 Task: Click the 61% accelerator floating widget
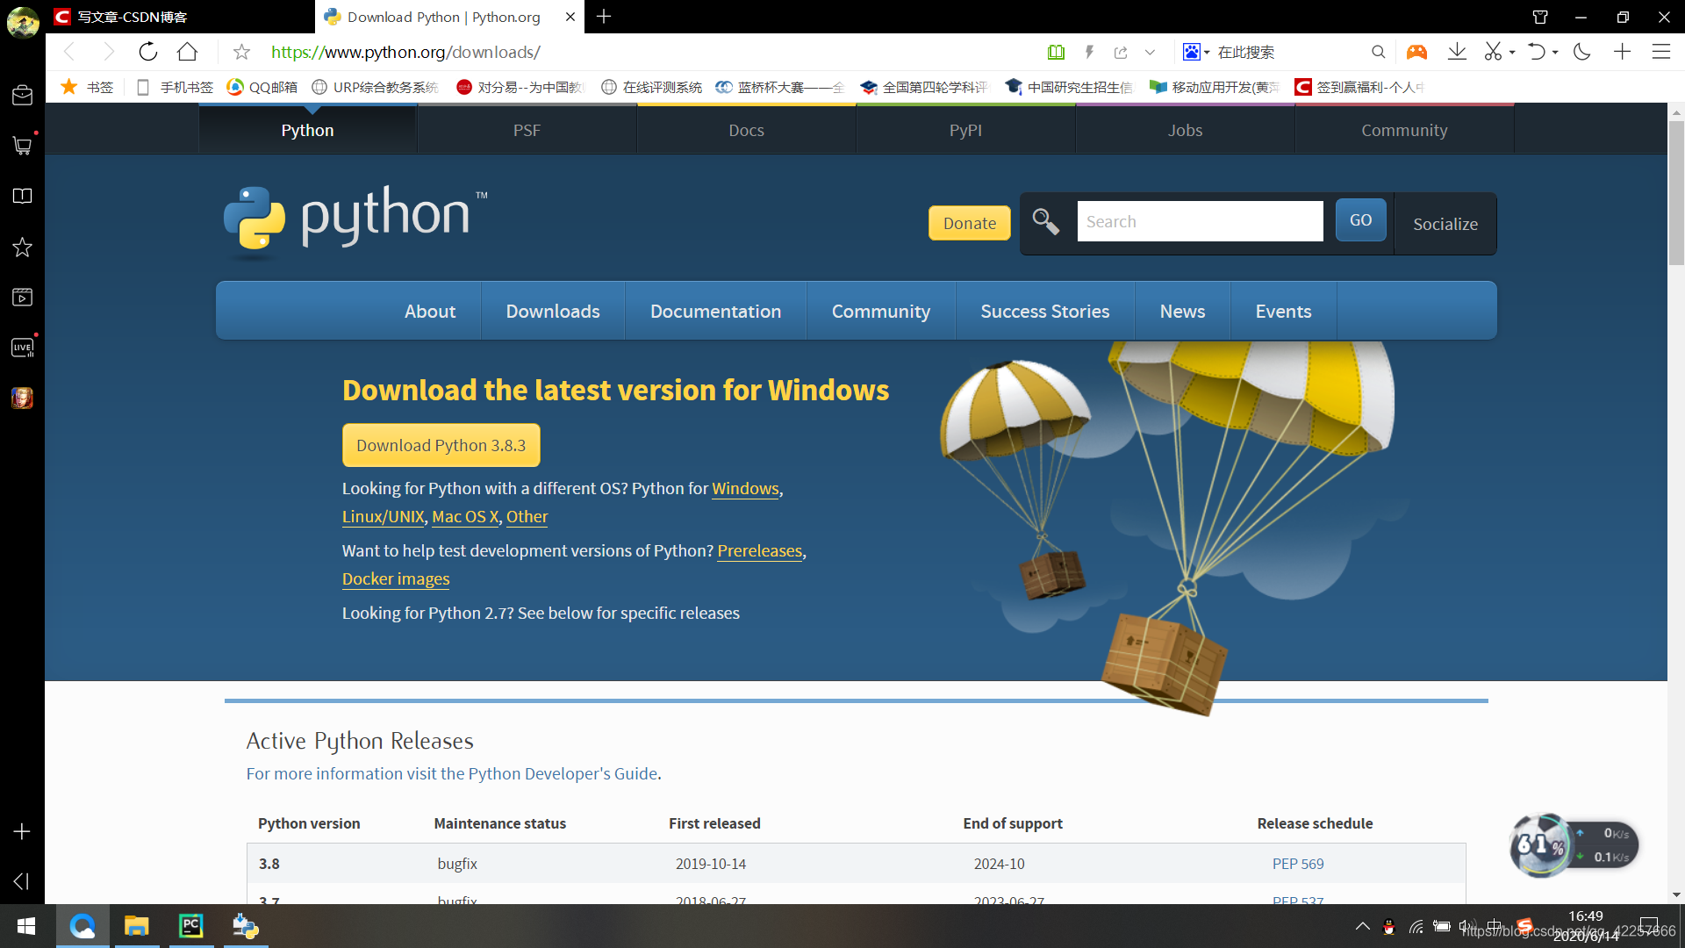pyautogui.click(x=1574, y=845)
